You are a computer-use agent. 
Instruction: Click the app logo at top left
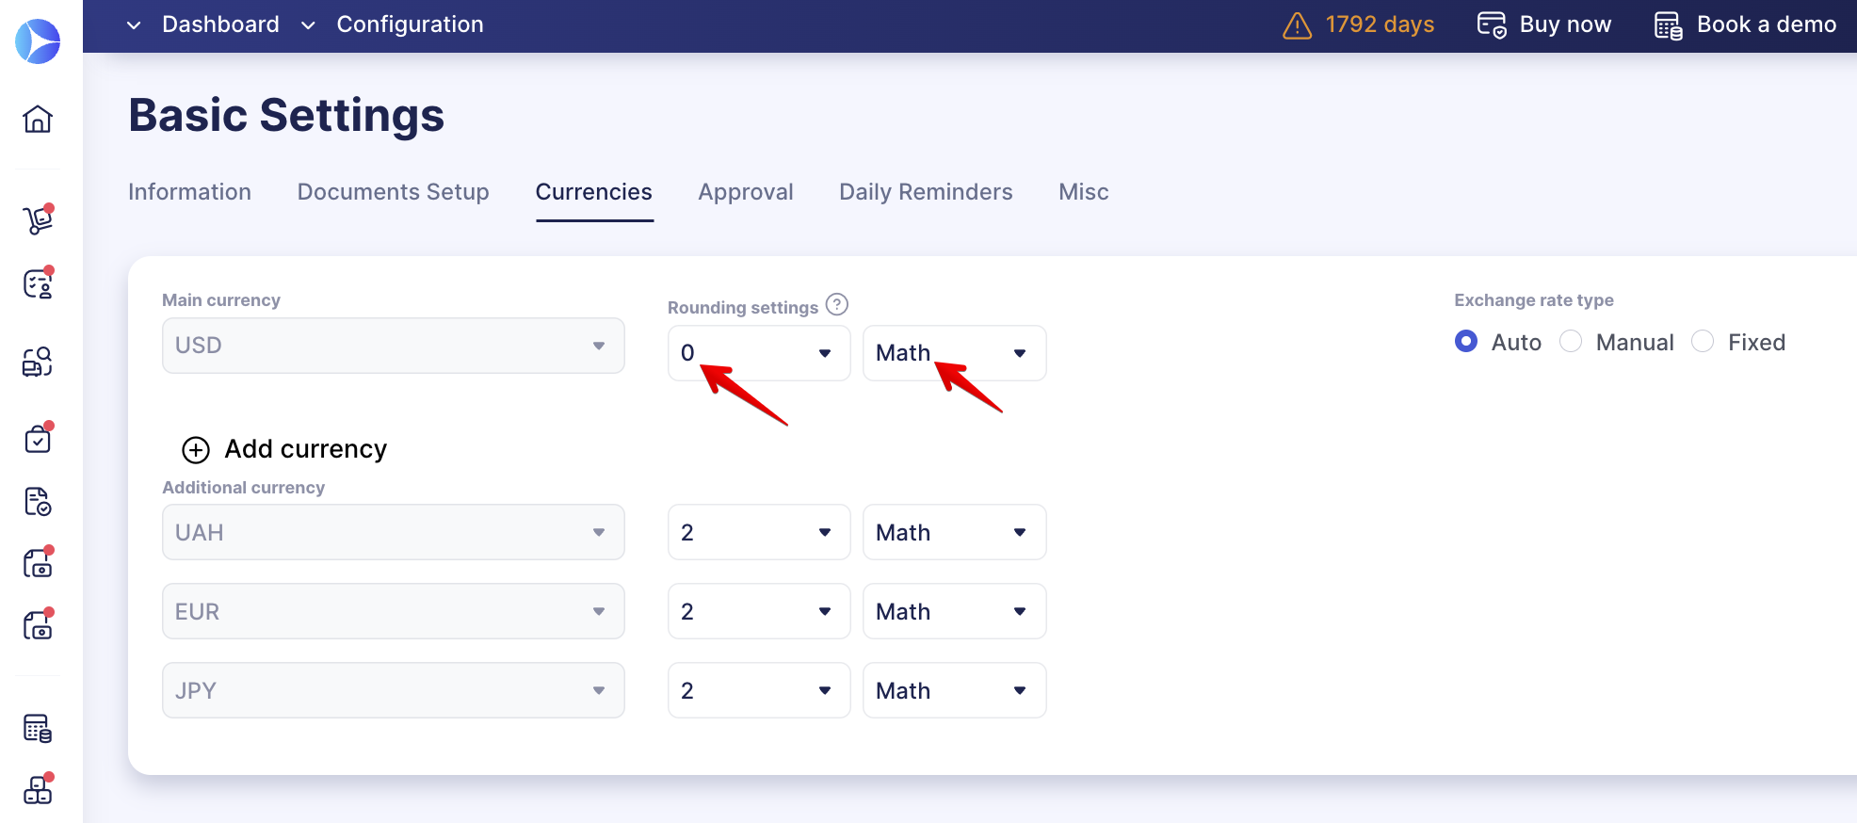tap(38, 41)
